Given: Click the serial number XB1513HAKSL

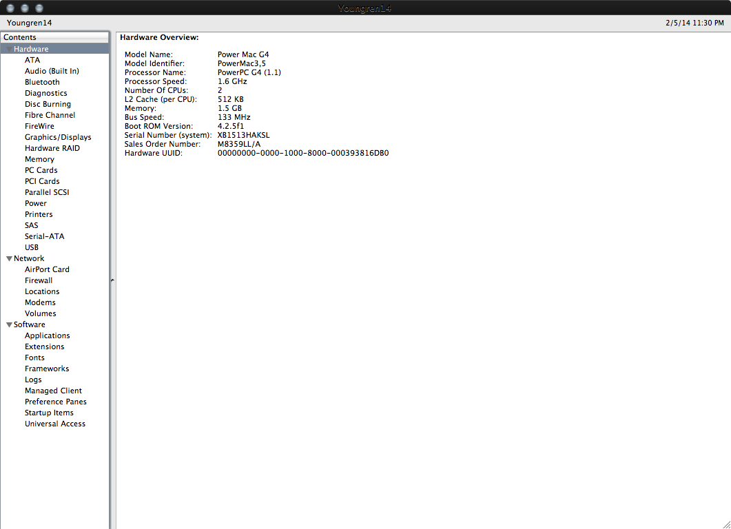Looking at the screenshot, I should 243,135.
